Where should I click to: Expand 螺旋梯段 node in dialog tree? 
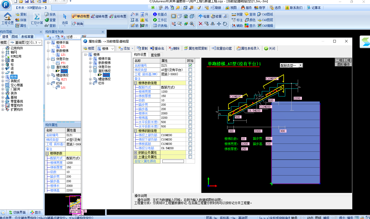click(x=90, y=79)
